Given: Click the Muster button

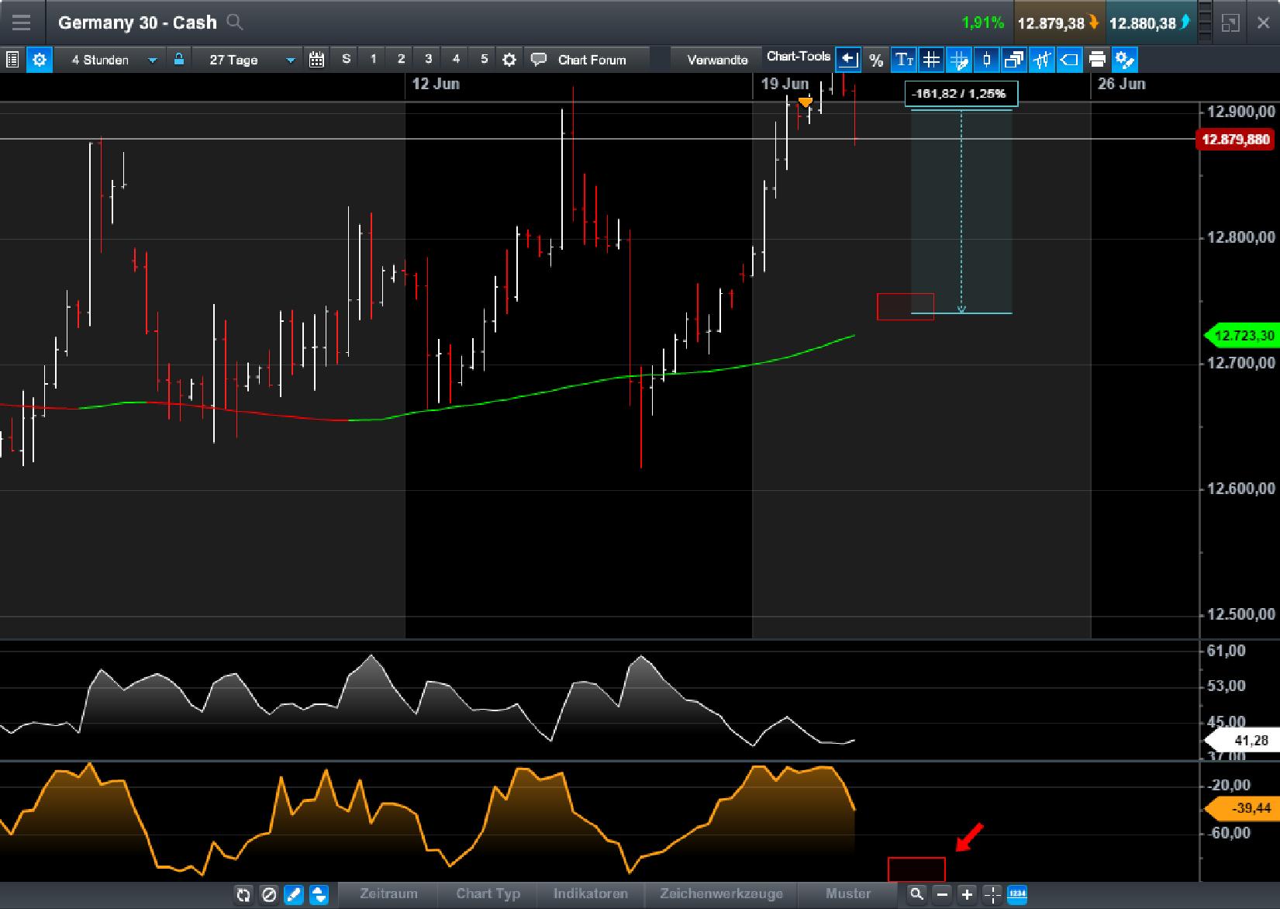Looking at the screenshot, I should (x=849, y=893).
